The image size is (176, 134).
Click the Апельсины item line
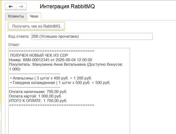coord(51,78)
